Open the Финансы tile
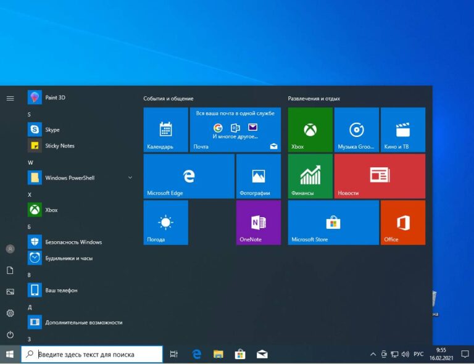 [310, 176]
